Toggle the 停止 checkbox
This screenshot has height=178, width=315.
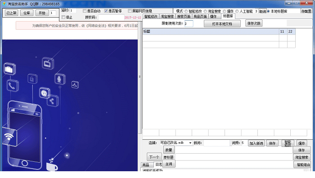[63, 17]
